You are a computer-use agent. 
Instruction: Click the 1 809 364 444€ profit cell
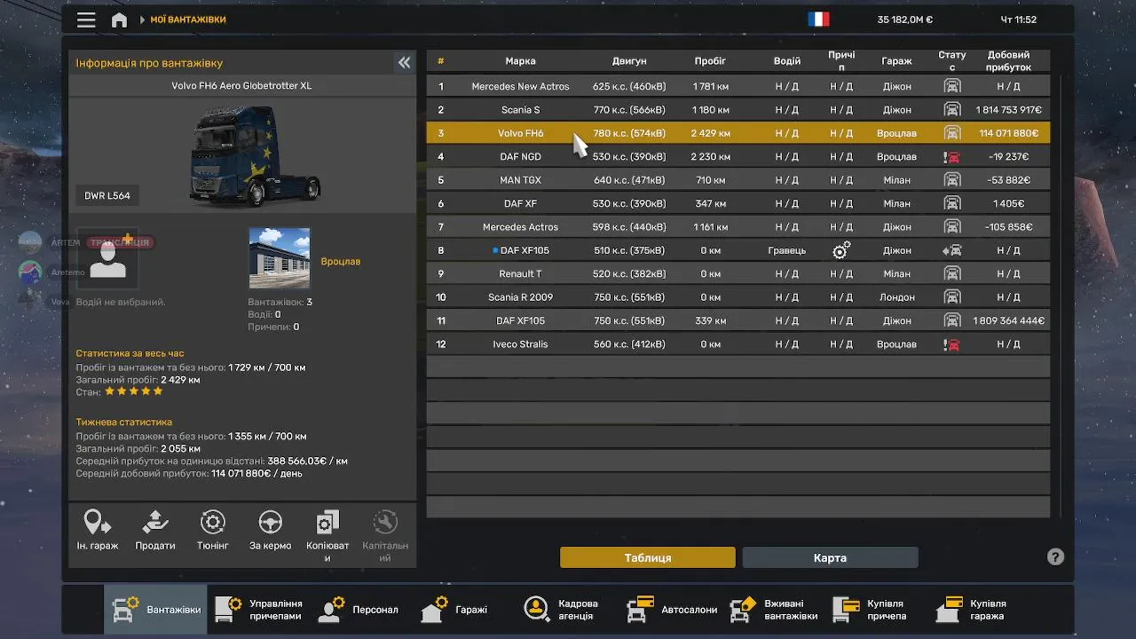(1008, 320)
